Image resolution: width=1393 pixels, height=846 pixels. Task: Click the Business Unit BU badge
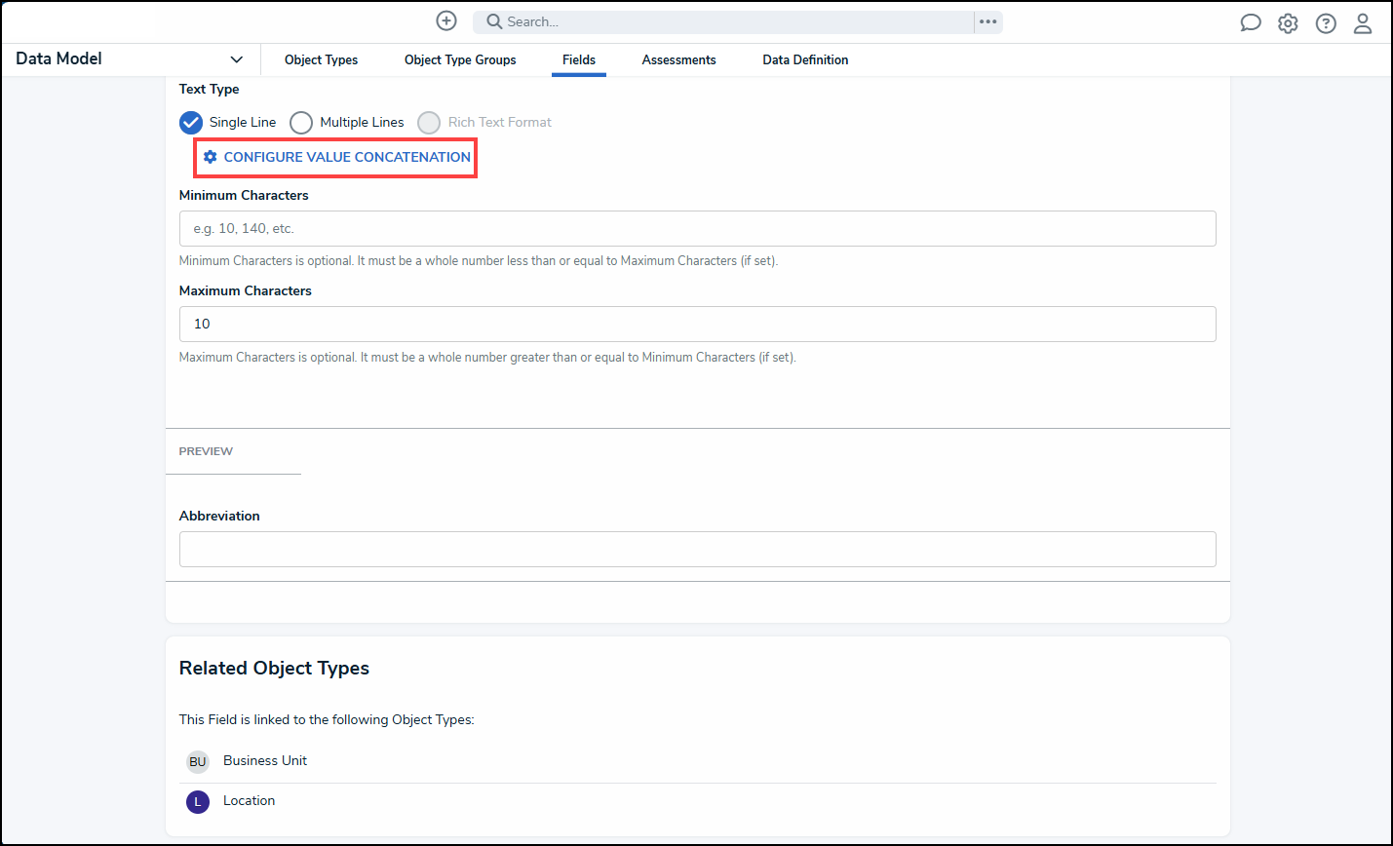(198, 761)
